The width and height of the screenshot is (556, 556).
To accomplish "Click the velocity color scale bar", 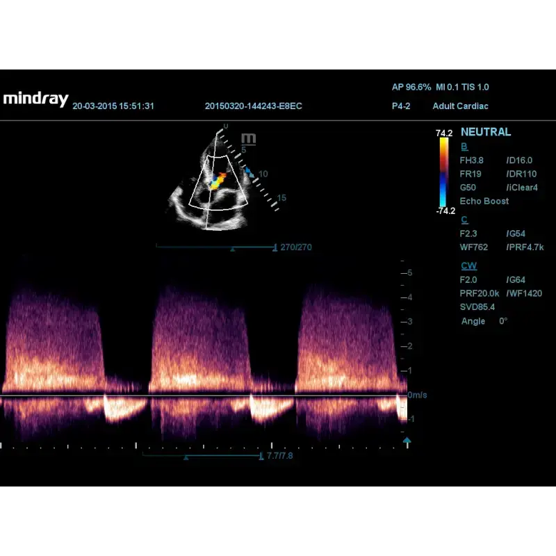I will click(x=443, y=172).
